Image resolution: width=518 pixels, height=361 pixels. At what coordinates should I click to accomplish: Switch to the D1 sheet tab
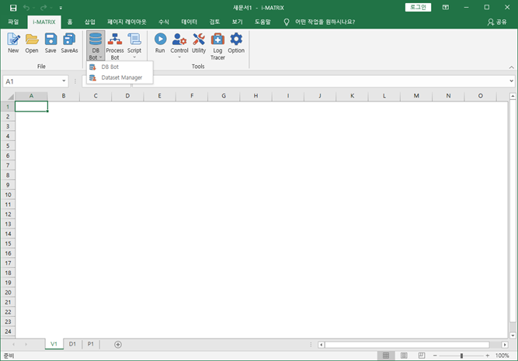[x=72, y=343]
